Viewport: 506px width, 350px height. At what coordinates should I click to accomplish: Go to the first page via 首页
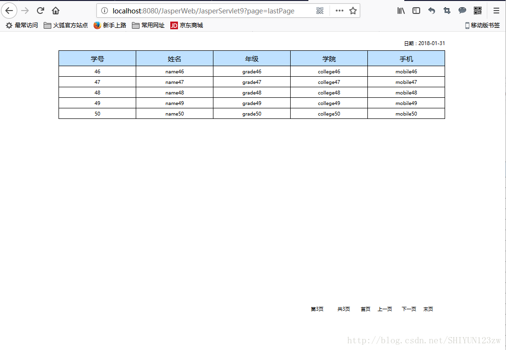point(365,309)
